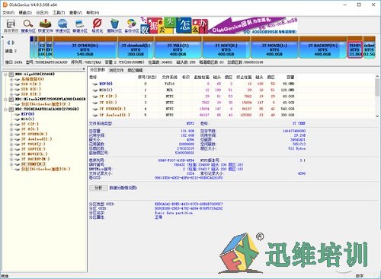The image size is (381, 279).
Task: Open the 分区(P) menu
Action: (42, 12)
